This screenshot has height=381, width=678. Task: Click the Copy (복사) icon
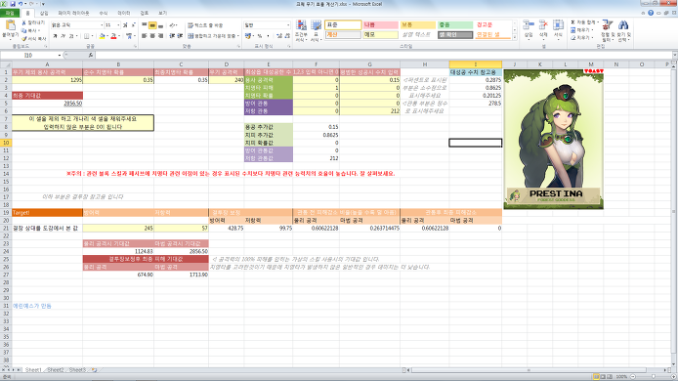pyautogui.click(x=24, y=30)
